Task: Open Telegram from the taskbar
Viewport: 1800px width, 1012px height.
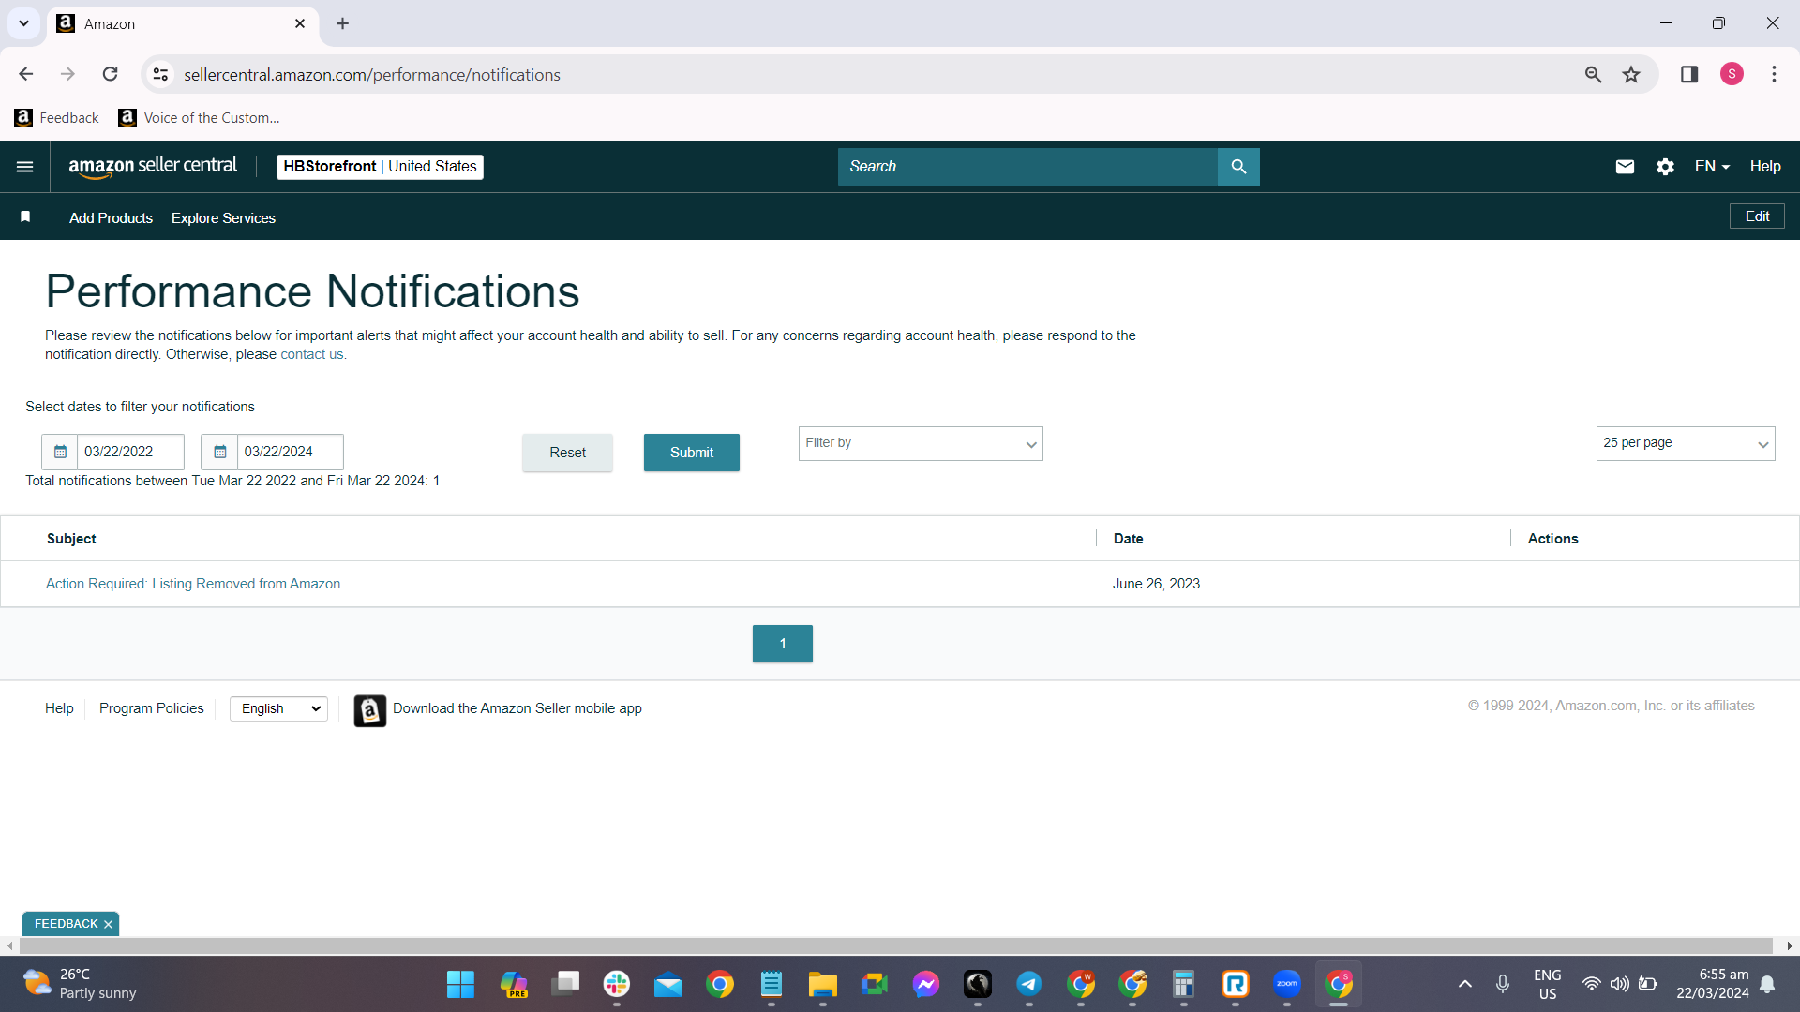Action: (x=1029, y=984)
